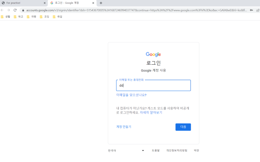The width and height of the screenshot is (260, 162).
Task: Open the 생활 bookmark folder
Action: (5, 17)
